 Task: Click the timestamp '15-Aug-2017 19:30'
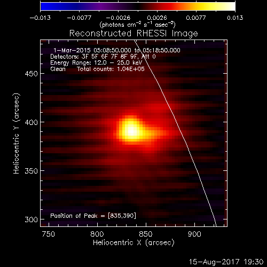pos(226,262)
